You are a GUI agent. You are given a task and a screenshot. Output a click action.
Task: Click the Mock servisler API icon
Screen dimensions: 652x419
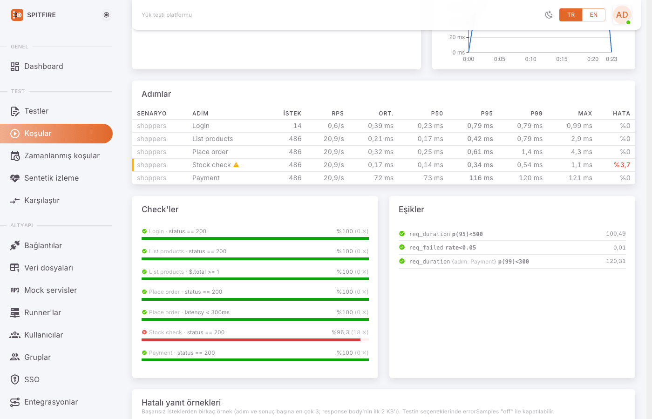tap(15, 290)
